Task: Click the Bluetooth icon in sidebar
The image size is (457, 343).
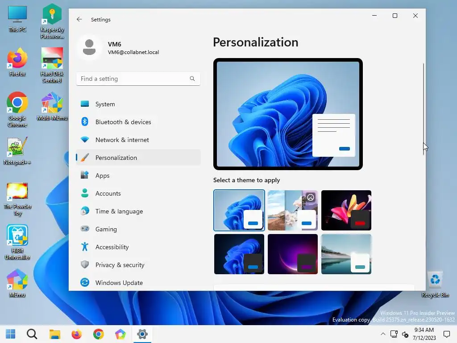Action: pos(85,121)
